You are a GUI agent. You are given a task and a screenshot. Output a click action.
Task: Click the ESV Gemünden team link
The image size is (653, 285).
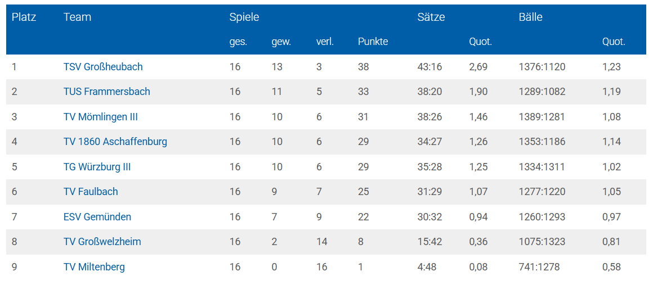(x=97, y=217)
